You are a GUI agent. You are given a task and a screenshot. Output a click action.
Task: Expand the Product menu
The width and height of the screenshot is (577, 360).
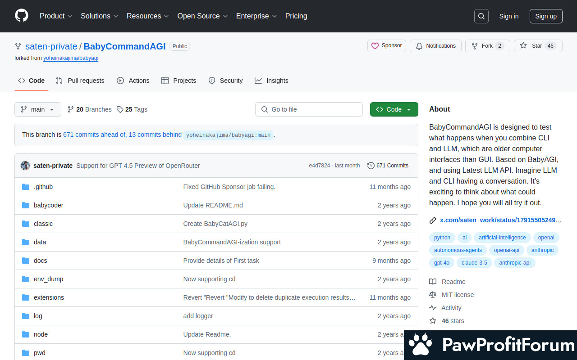[x=56, y=16]
